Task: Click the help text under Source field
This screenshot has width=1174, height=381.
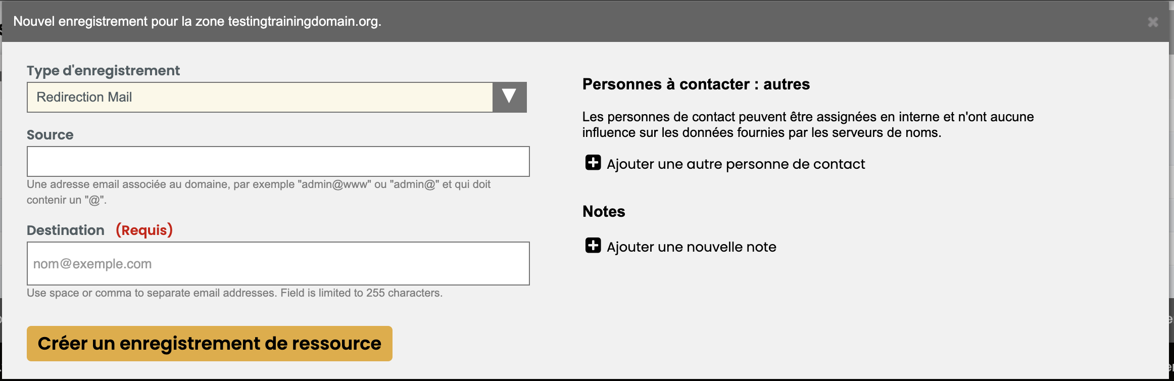Action: [x=259, y=192]
